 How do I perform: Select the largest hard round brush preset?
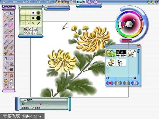coord(38,18)
